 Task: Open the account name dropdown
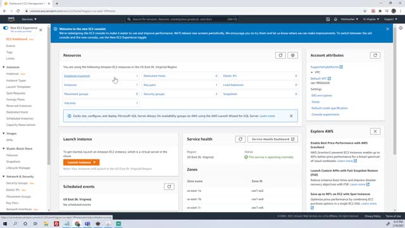(x=349, y=19)
